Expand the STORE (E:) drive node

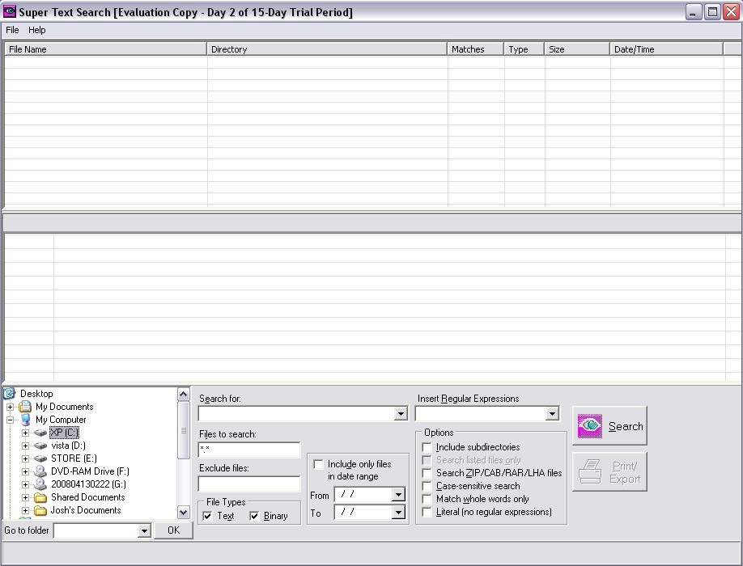point(26,458)
